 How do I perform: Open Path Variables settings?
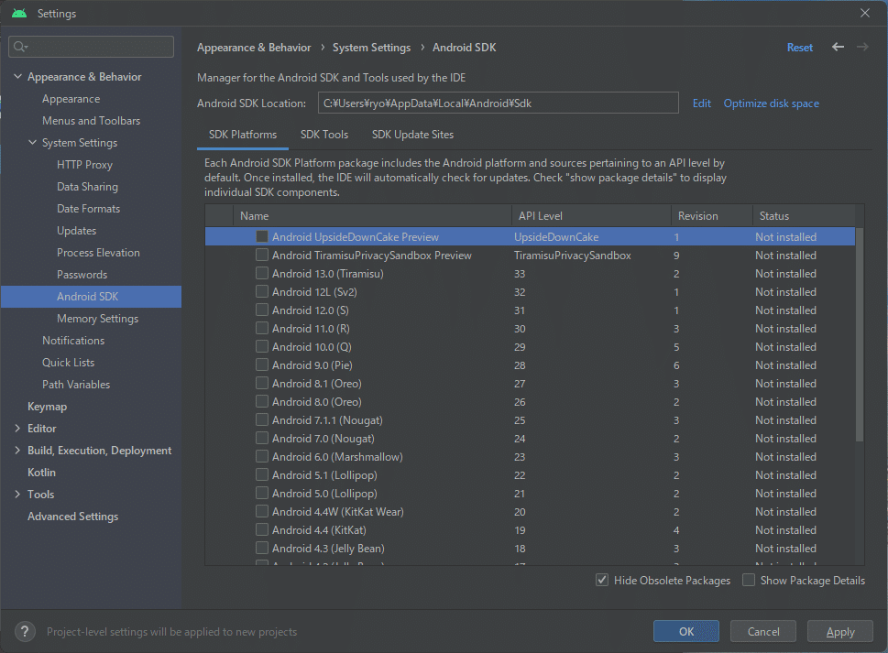click(x=76, y=385)
